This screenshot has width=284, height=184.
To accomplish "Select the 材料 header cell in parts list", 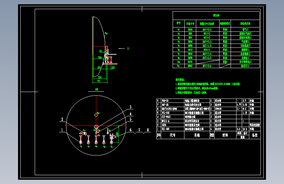I will point(225,135).
